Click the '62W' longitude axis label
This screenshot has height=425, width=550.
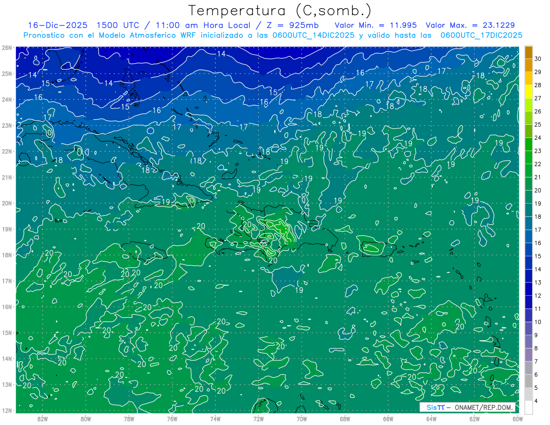[x=474, y=418]
